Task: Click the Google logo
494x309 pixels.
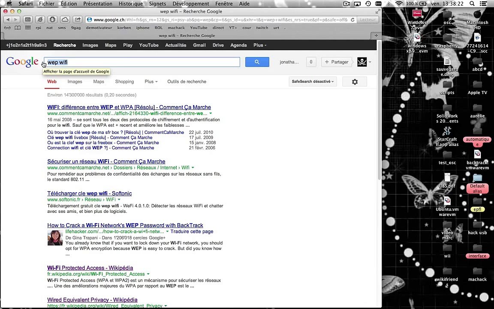Action: point(22,62)
